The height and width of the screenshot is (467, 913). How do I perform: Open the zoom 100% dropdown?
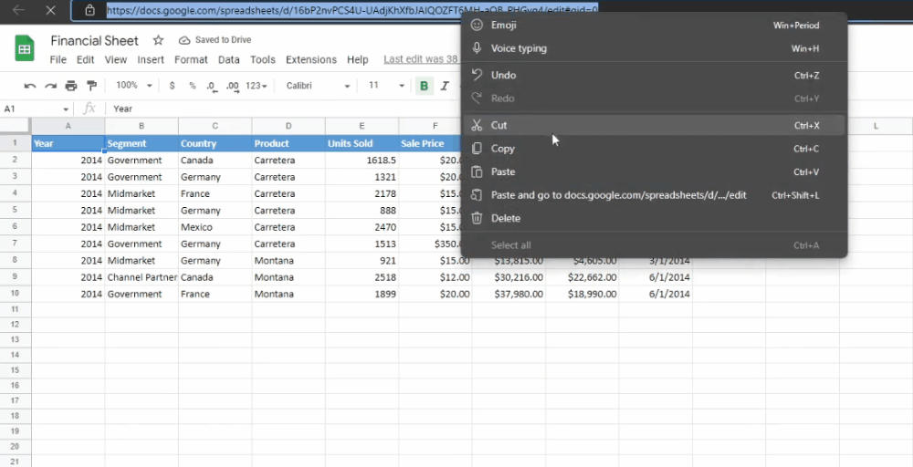[x=134, y=86]
